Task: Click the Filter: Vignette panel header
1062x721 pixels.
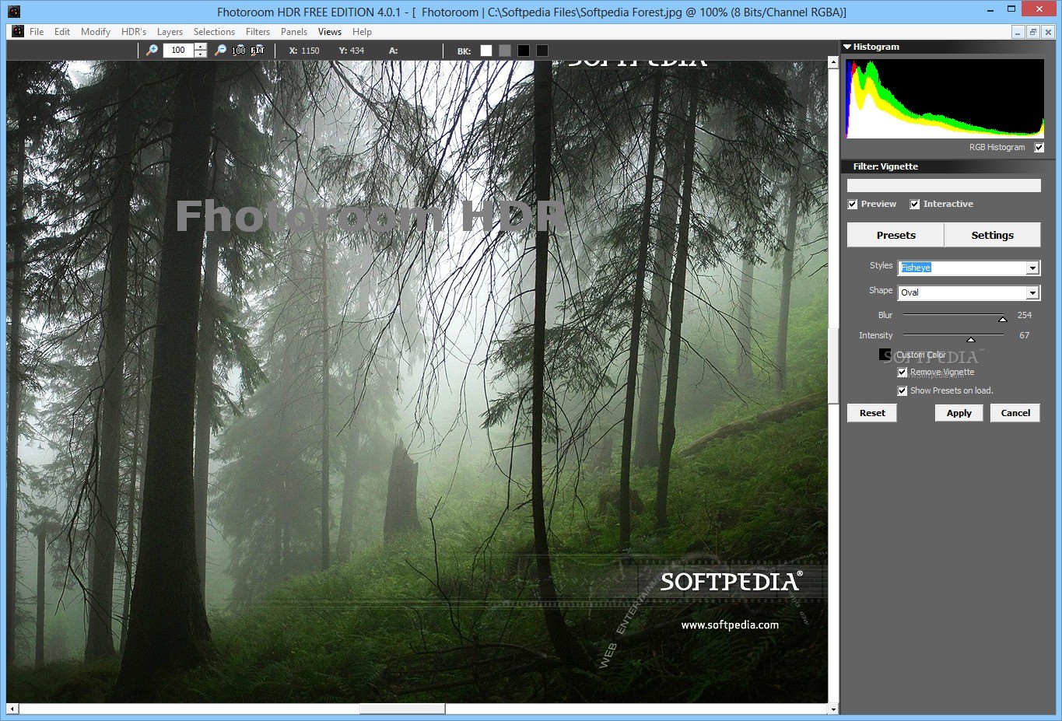Action: (949, 166)
